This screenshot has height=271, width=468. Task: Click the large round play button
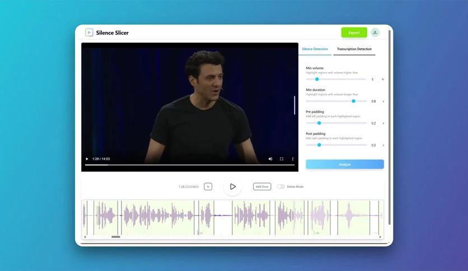(x=232, y=186)
